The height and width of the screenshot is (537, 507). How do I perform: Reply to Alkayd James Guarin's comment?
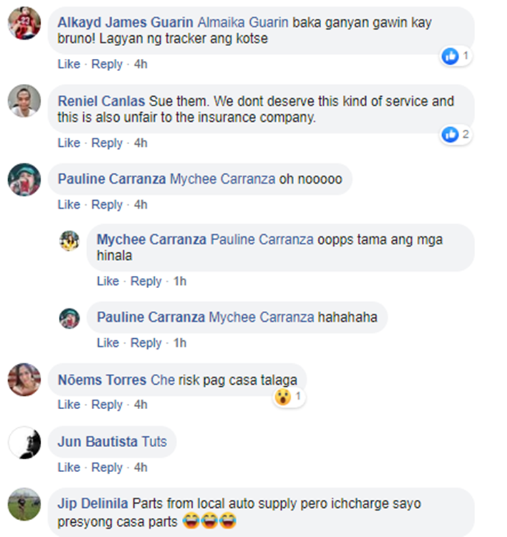[107, 64]
